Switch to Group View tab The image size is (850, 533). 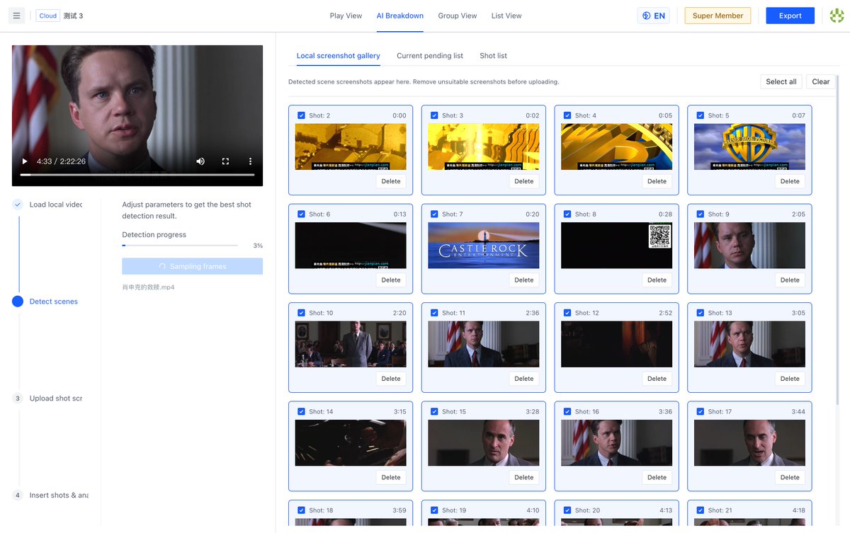(x=457, y=16)
